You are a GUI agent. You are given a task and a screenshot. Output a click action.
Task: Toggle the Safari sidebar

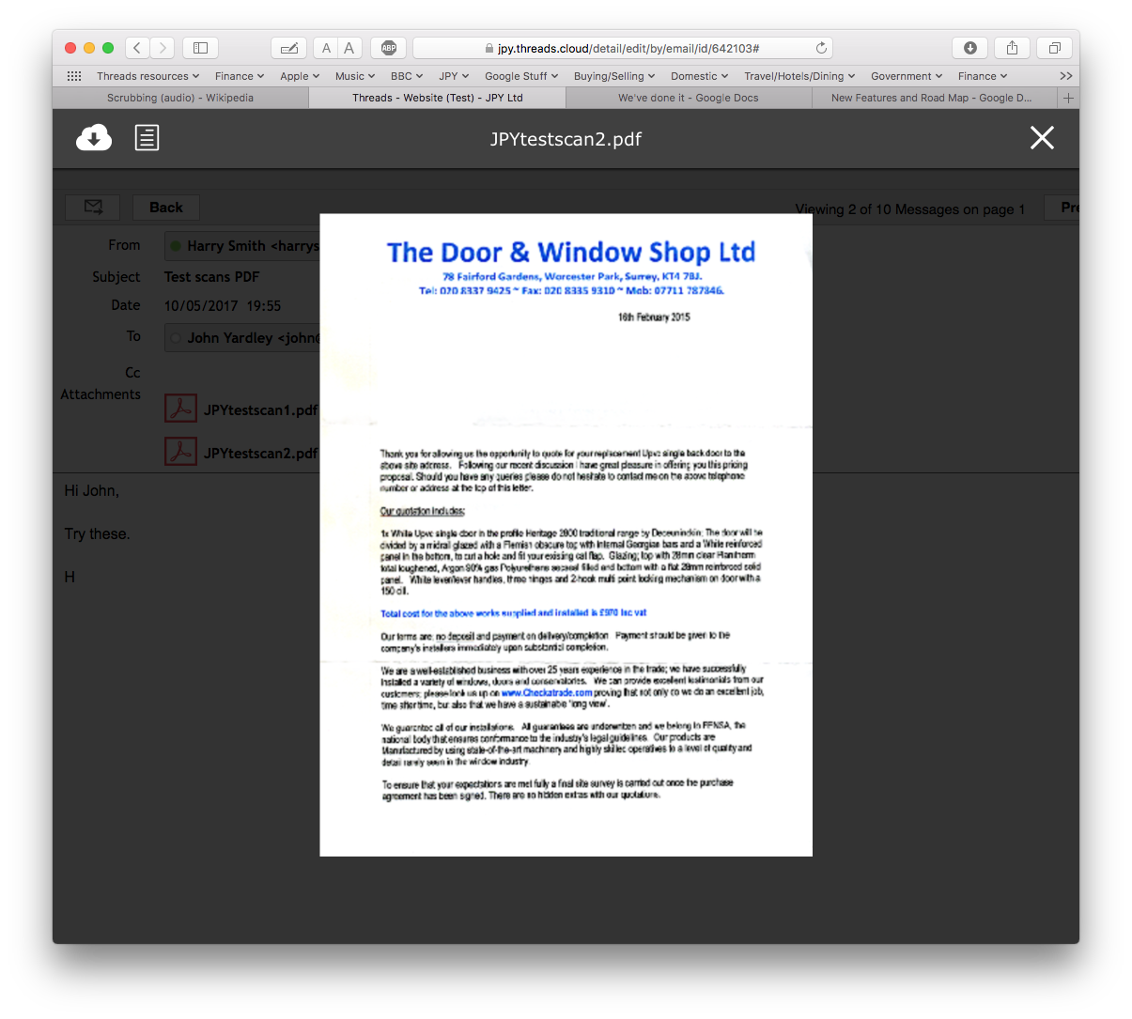click(x=200, y=48)
